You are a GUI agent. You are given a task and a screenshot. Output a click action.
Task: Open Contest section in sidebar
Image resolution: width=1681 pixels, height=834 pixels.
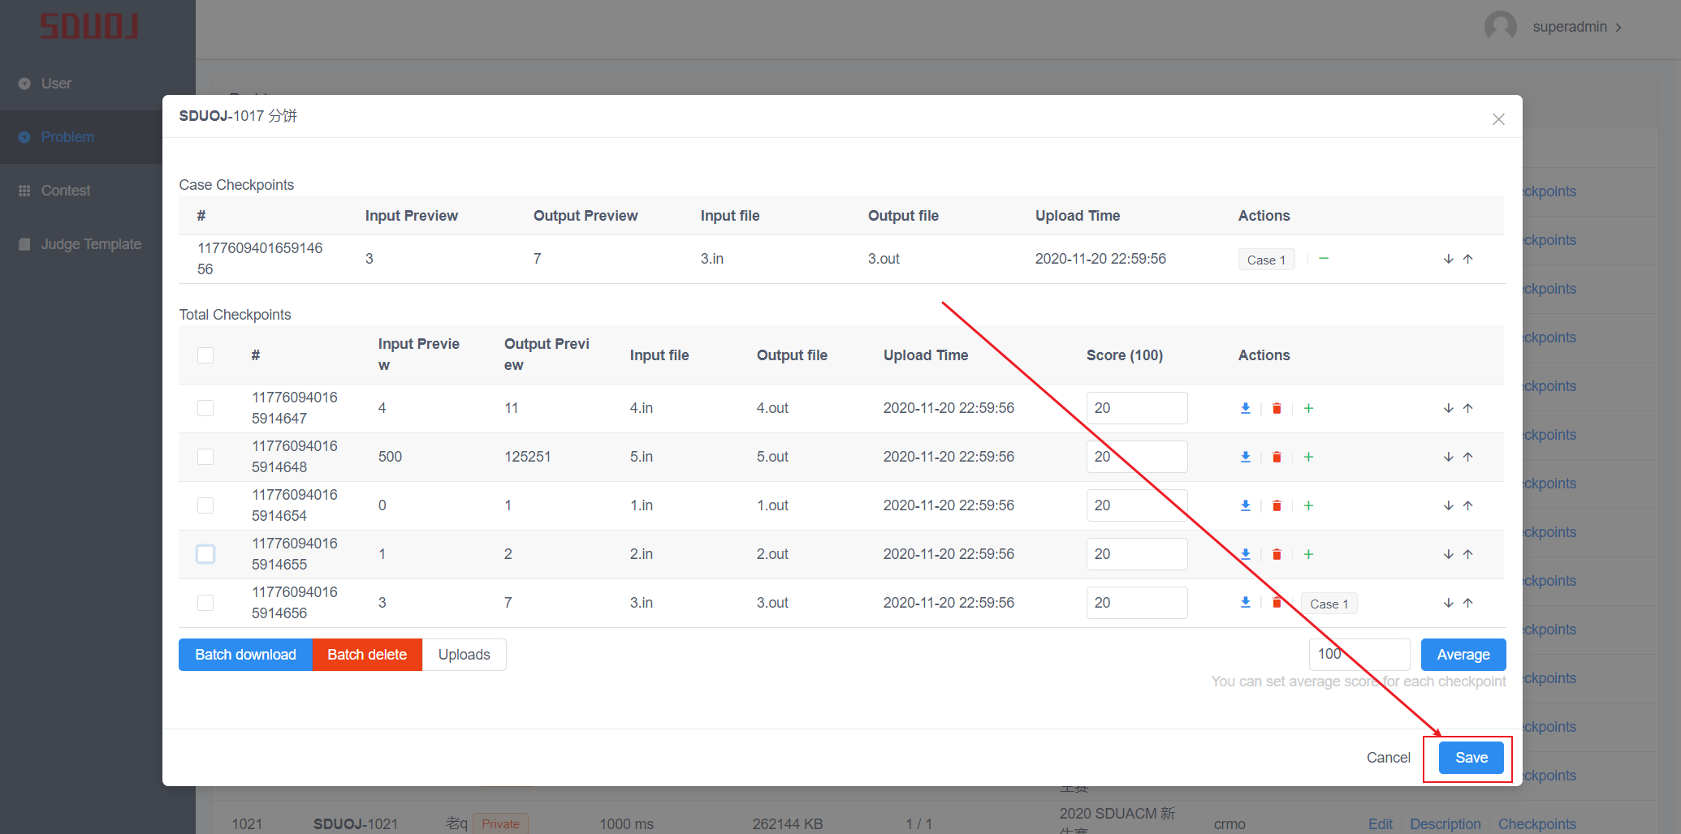tap(81, 191)
